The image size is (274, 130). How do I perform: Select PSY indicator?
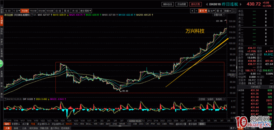[x=153, y=124]
